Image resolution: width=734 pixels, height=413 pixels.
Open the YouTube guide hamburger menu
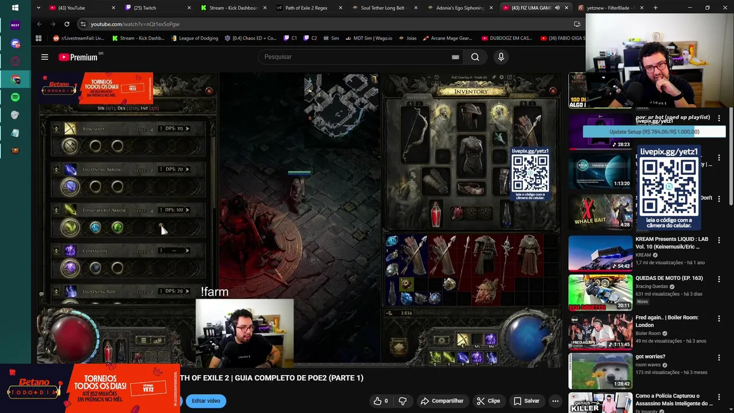(45, 57)
